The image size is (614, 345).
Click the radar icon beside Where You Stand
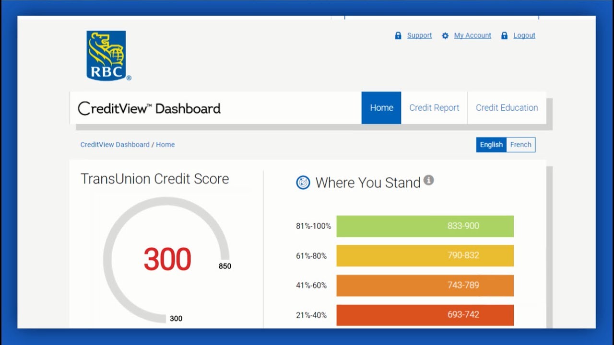303,182
